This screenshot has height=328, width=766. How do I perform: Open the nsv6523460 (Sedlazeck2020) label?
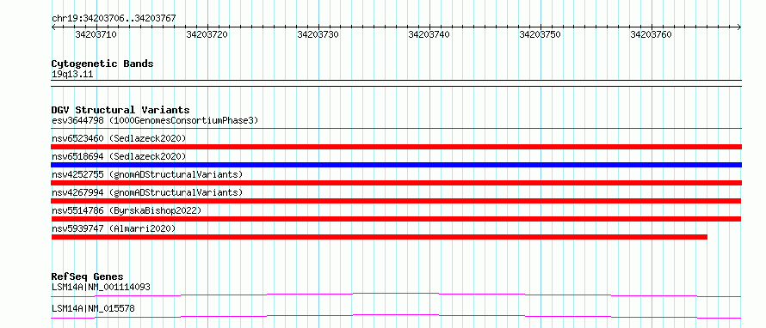coord(119,138)
